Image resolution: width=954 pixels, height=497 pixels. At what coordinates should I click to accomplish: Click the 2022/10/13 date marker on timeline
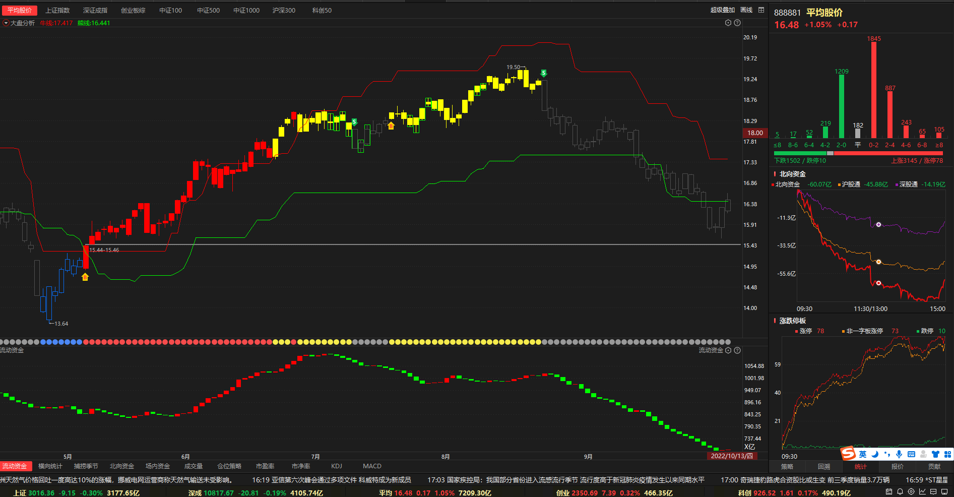coord(732,456)
